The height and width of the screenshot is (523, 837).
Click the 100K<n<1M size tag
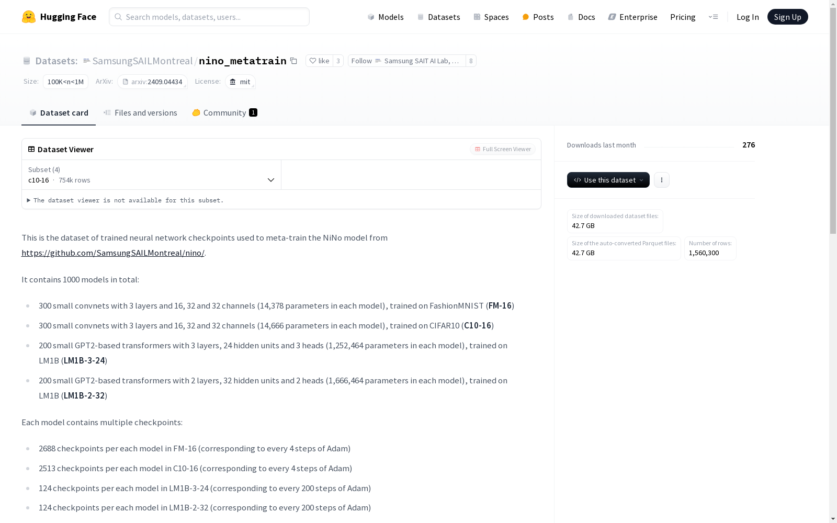65,82
